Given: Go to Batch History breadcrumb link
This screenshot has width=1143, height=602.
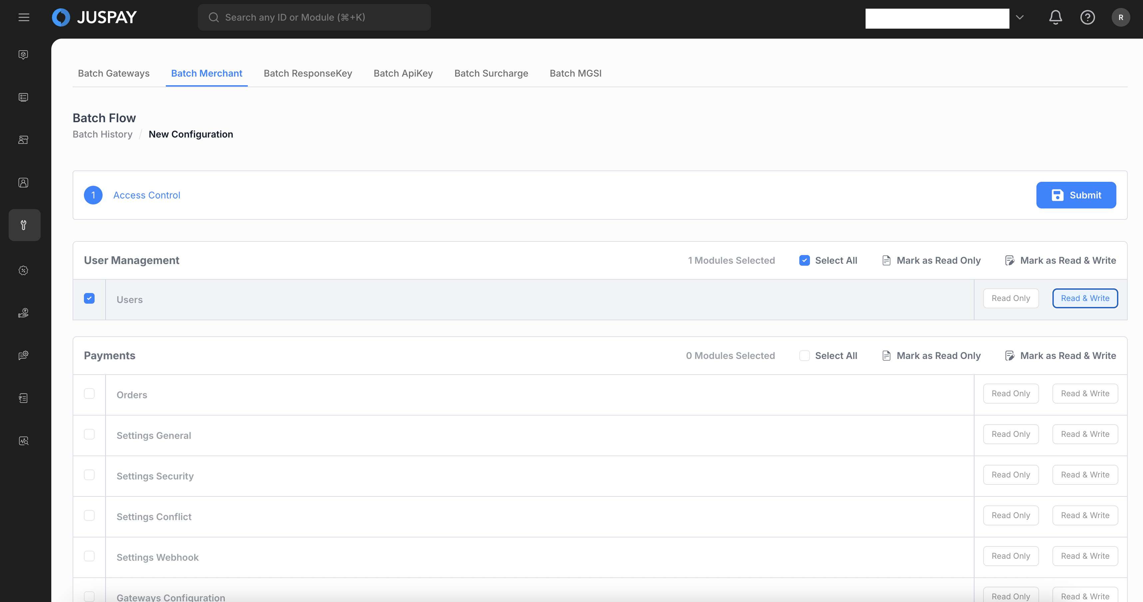Looking at the screenshot, I should coord(103,134).
